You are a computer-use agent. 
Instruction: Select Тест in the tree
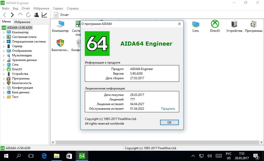click(x=15, y=97)
